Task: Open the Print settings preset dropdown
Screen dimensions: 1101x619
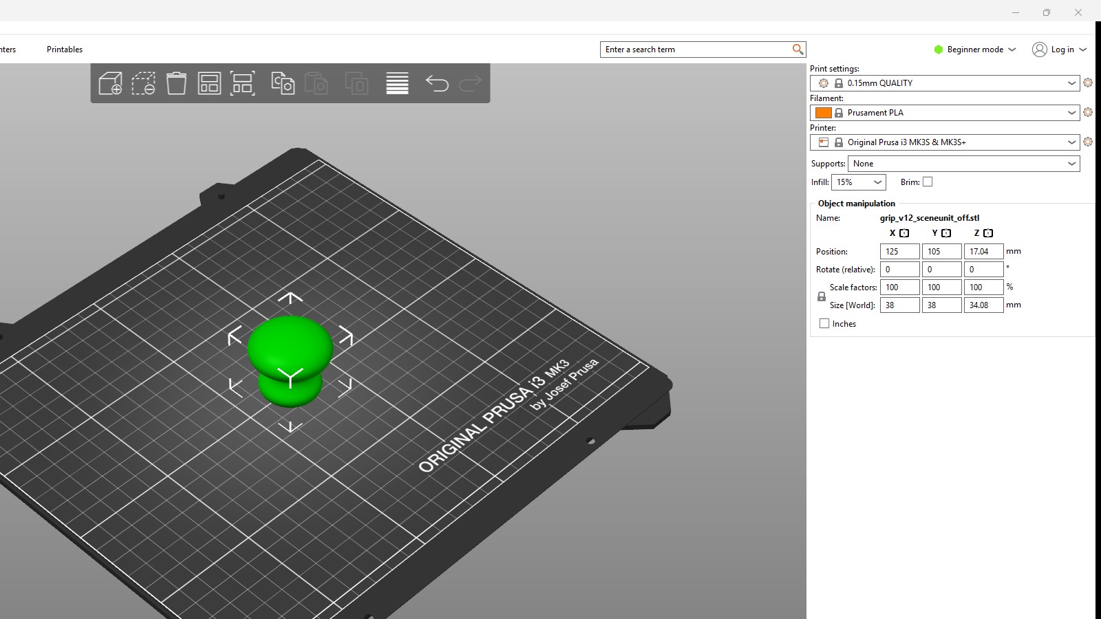Action: [x=945, y=83]
